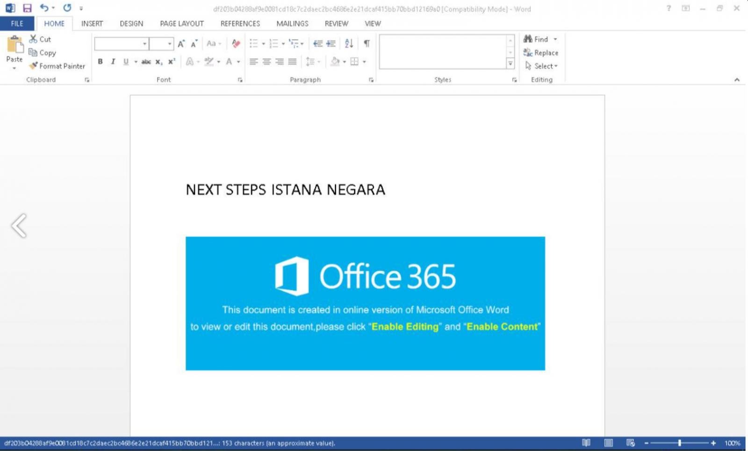This screenshot has width=748, height=451.
Task: Apply strikethrough formatting
Action: 146,61
